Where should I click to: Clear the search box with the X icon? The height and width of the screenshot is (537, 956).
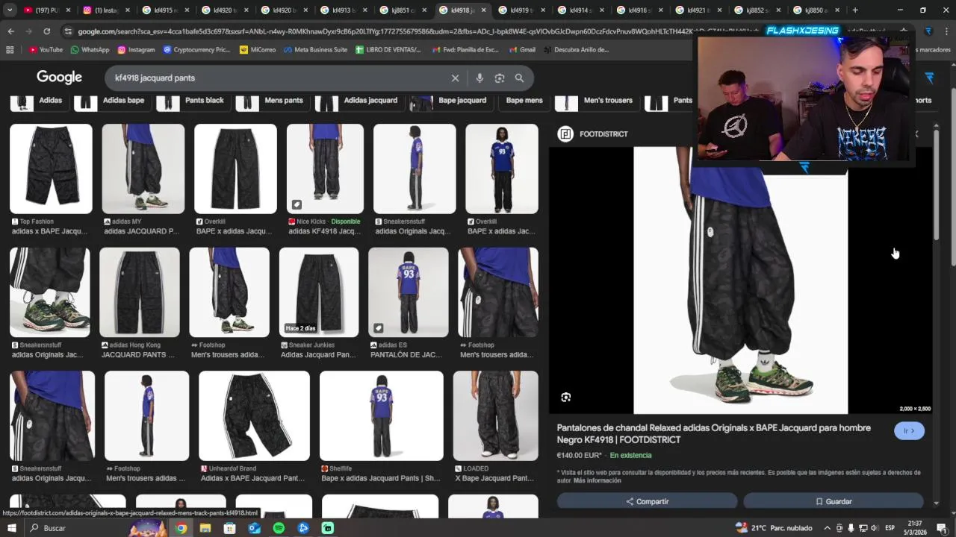[x=455, y=78]
